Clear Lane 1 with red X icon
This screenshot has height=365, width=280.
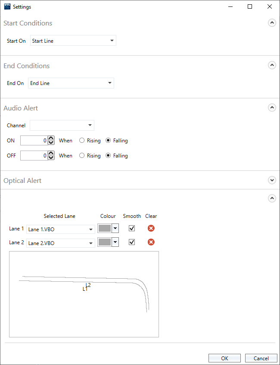click(151, 228)
